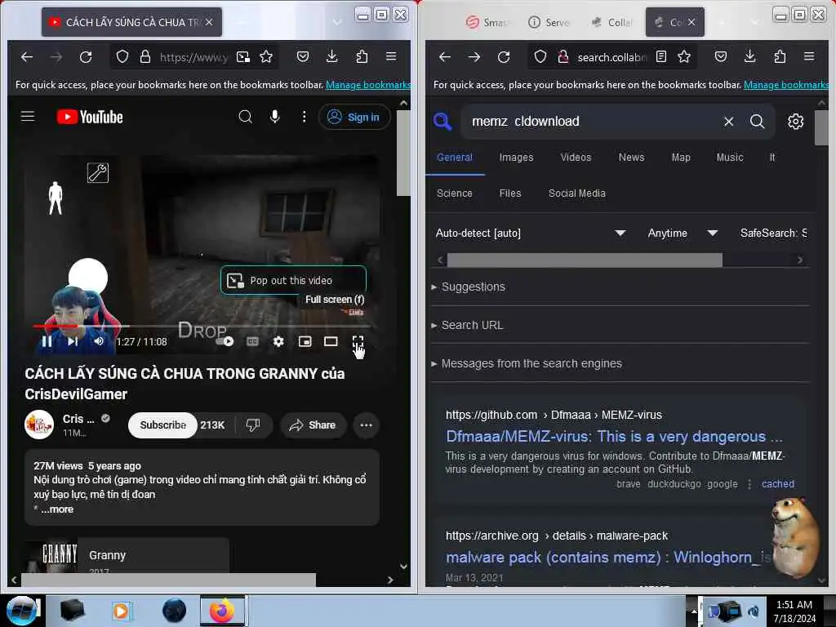This screenshot has width=836, height=627.
Task: Switch to Server browser tab
Action: pos(549,22)
